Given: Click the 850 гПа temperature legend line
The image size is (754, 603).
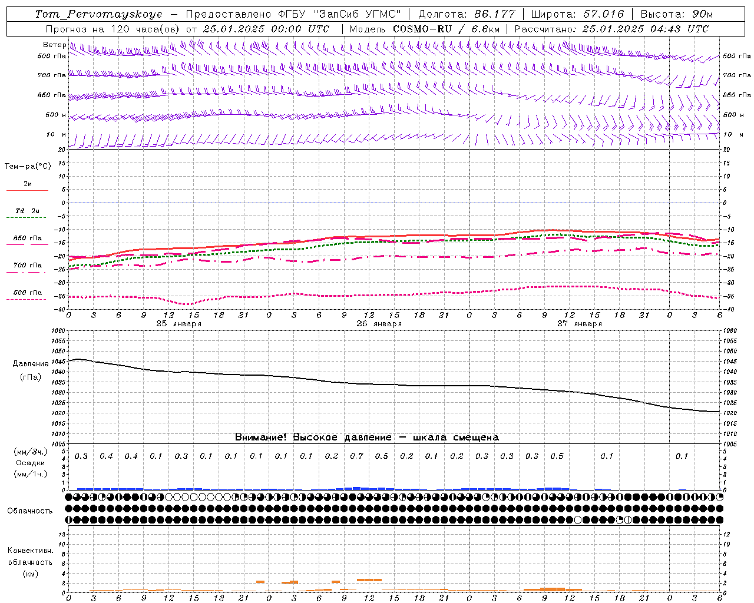Looking at the screenshot, I should (27, 244).
